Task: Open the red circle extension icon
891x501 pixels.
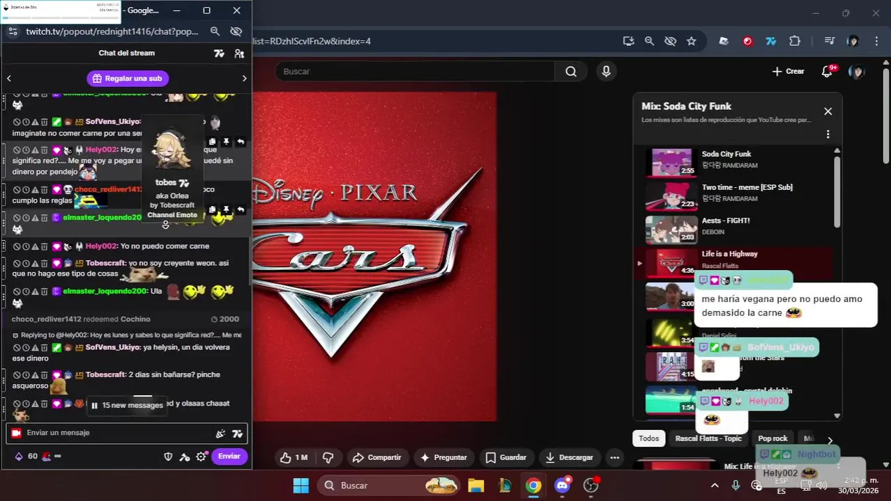Action: 747,41
